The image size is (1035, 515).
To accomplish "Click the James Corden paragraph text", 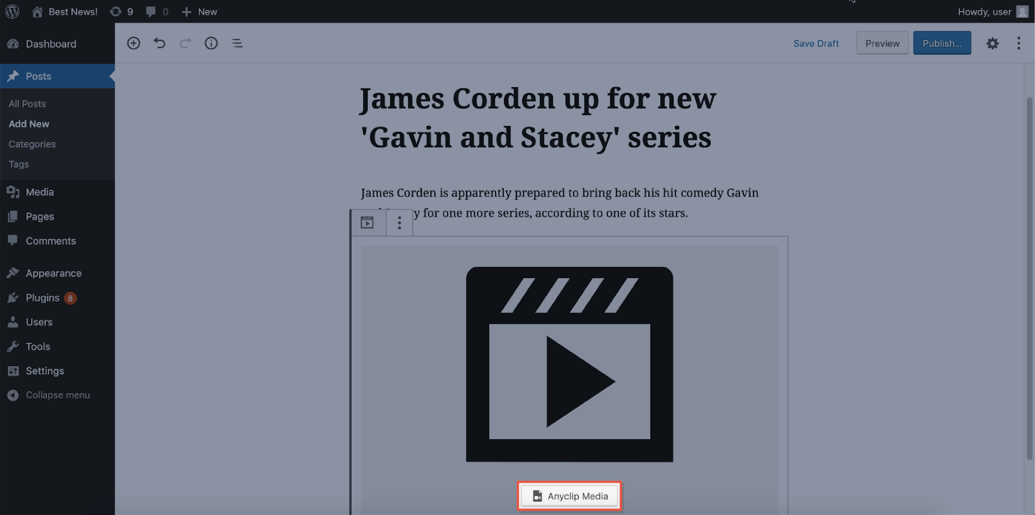I will pos(559,202).
